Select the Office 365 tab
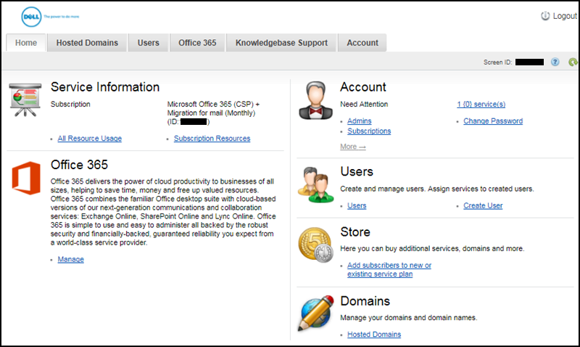The height and width of the screenshot is (347, 580). [x=197, y=43]
